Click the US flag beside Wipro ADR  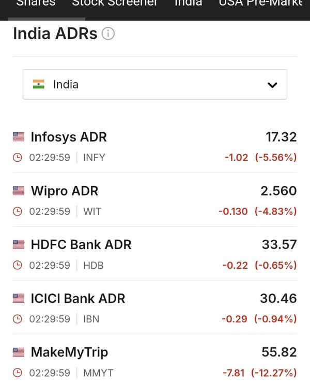(19, 191)
